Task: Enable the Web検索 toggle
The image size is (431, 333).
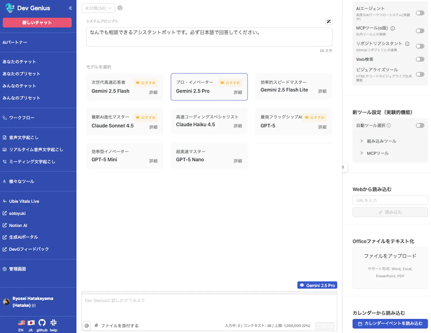Action: click(420, 59)
